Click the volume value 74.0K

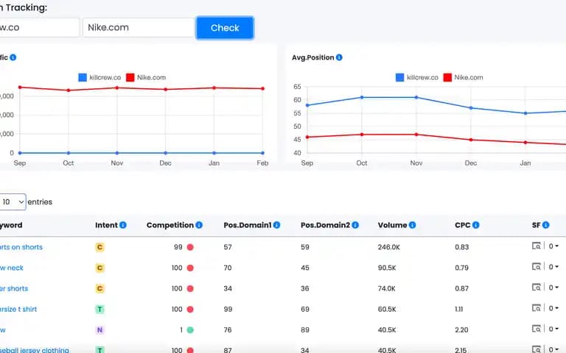(387, 288)
